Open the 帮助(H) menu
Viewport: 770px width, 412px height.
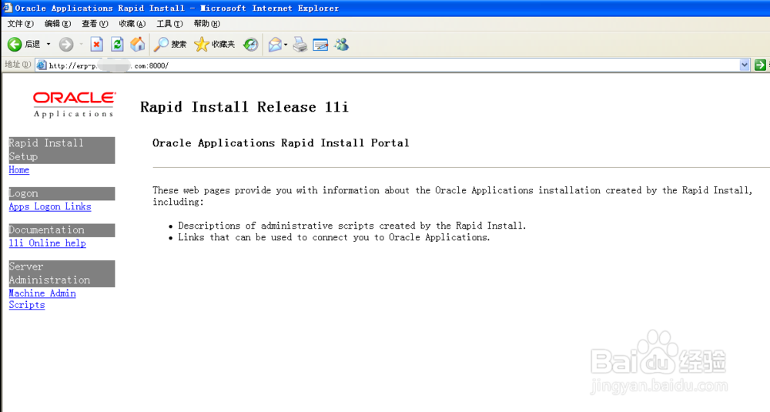pyautogui.click(x=206, y=24)
